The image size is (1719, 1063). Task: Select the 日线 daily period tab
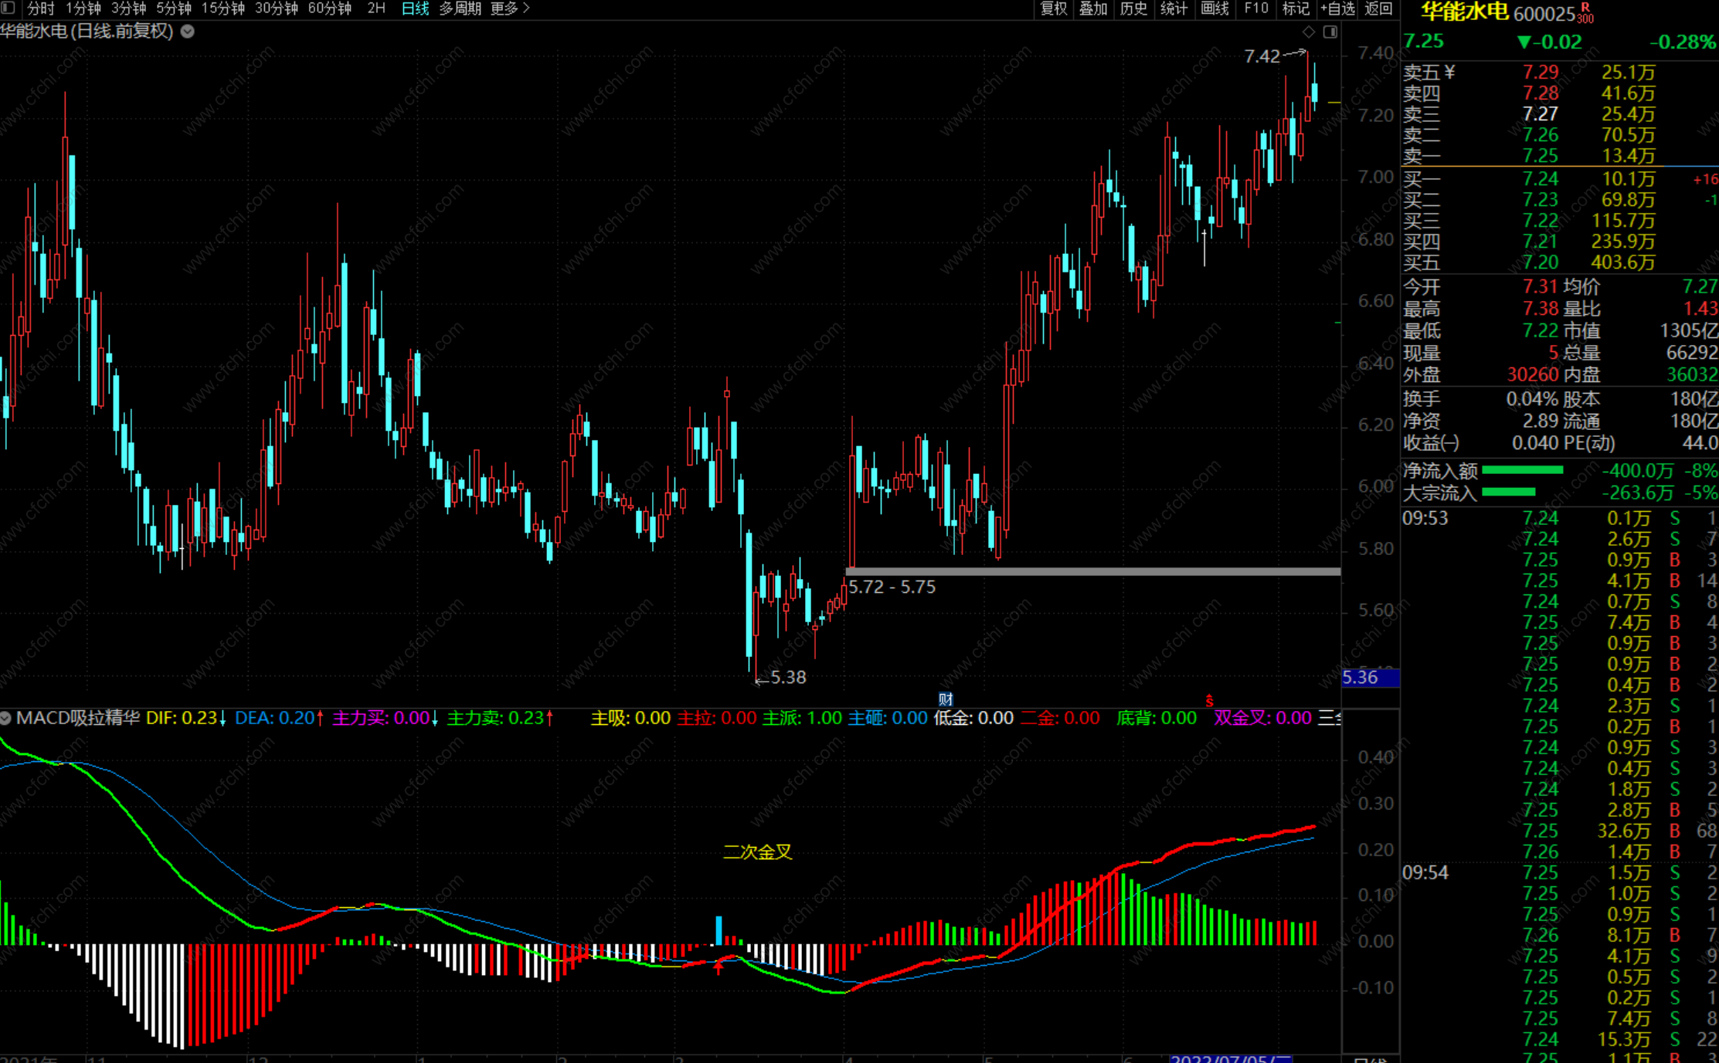tap(415, 8)
